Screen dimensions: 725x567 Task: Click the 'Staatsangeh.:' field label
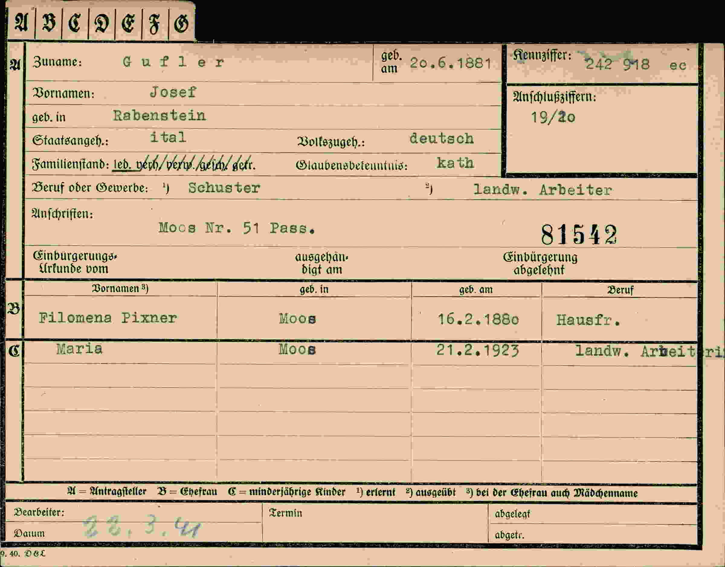[x=70, y=141]
